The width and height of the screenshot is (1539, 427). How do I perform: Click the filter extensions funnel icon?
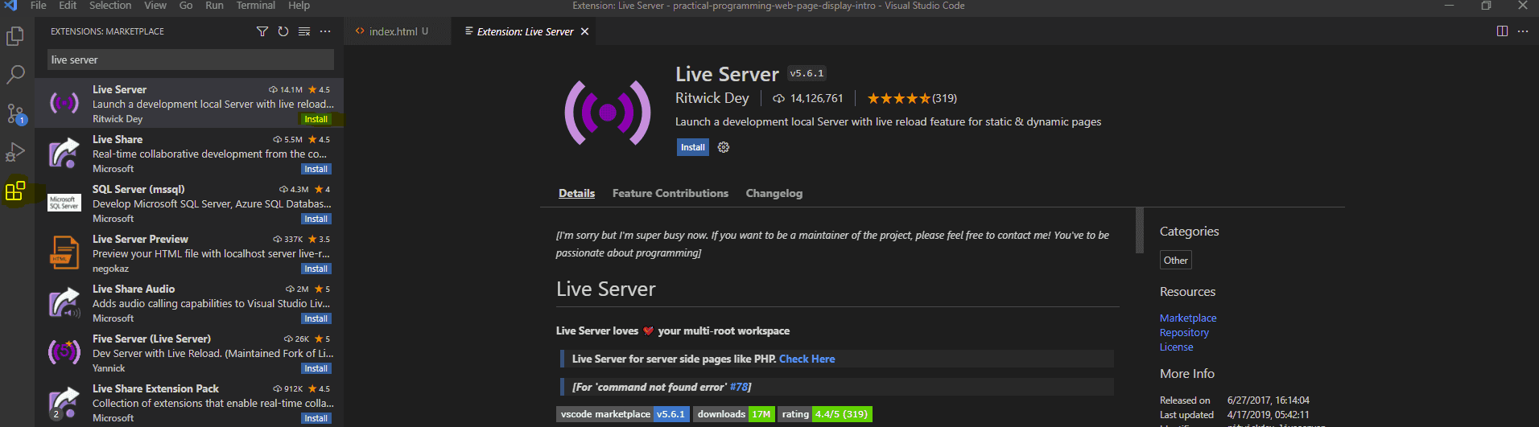coord(262,31)
